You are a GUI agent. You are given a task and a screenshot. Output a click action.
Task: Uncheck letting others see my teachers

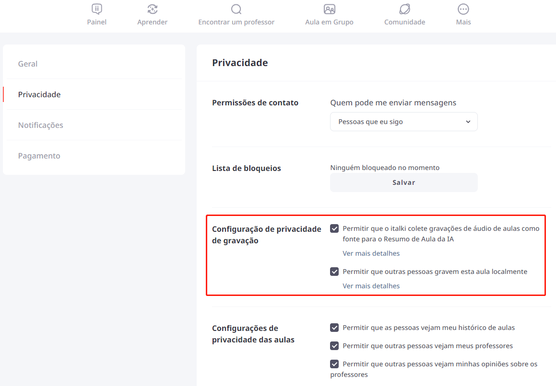coord(334,346)
